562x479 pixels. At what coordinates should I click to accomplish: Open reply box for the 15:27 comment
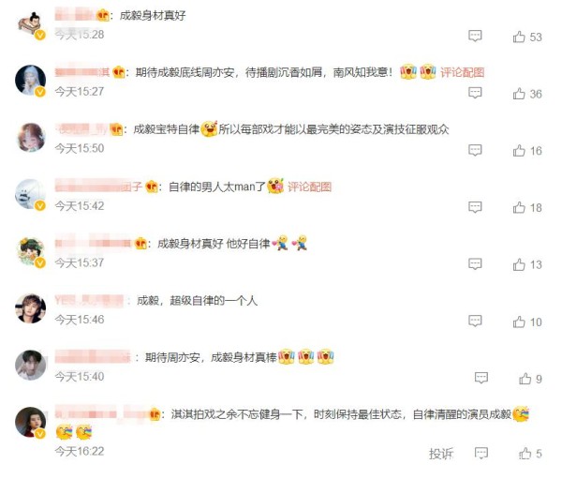(475, 93)
